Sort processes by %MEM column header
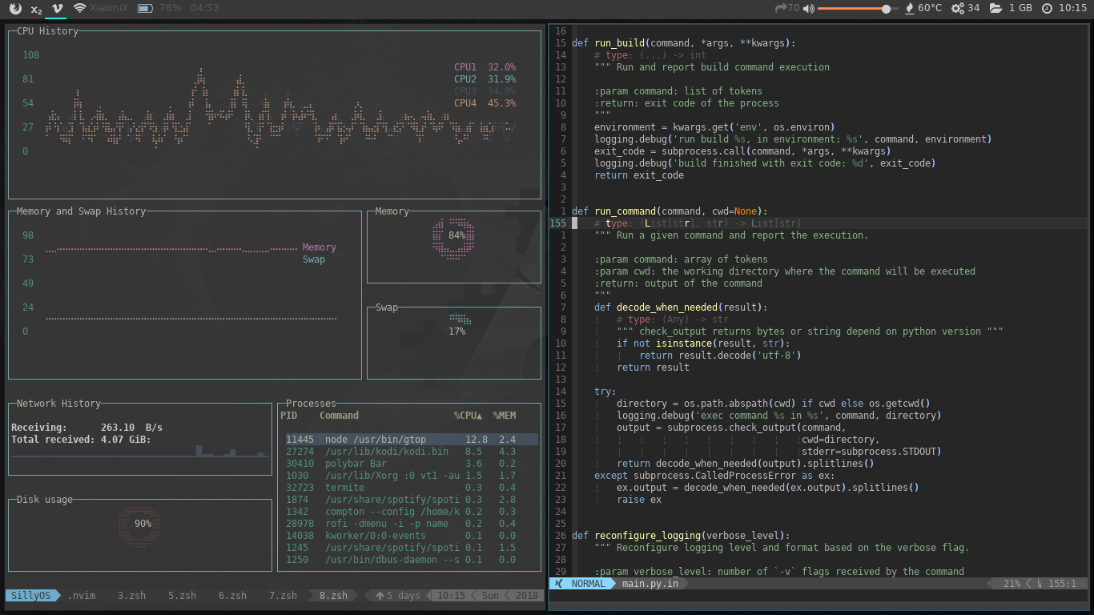 click(505, 416)
